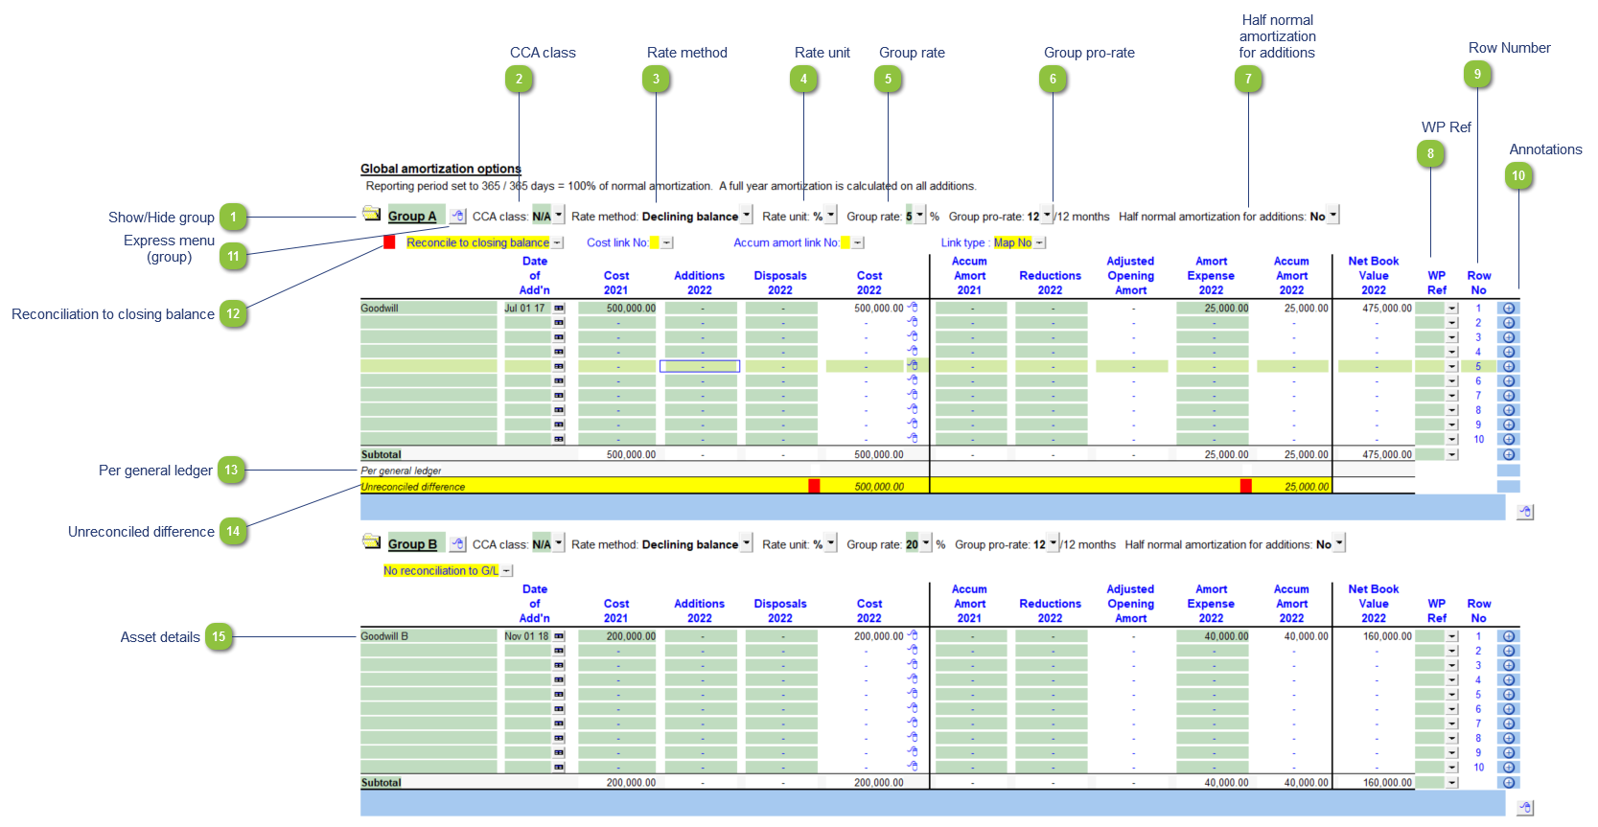Viewport: 1598px width, 827px height.
Task: Add annotation on Group B row 7
Action: click(x=1509, y=724)
